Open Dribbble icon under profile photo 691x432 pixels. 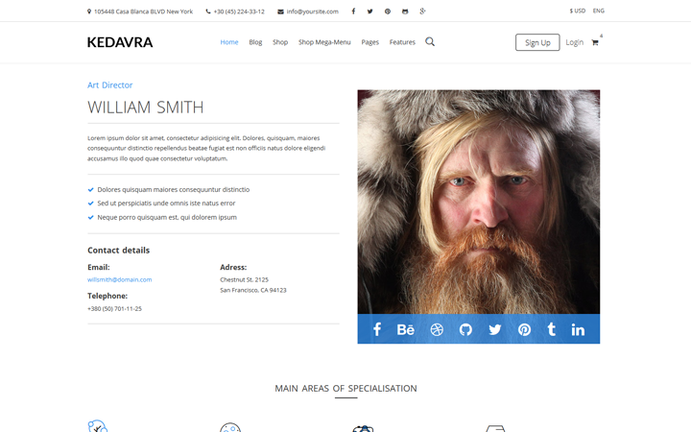pos(437,329)
